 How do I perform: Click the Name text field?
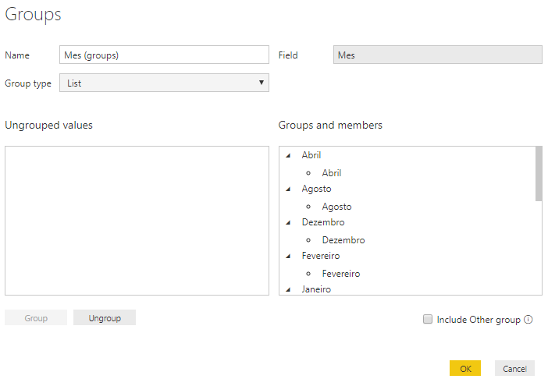(164, 55)
